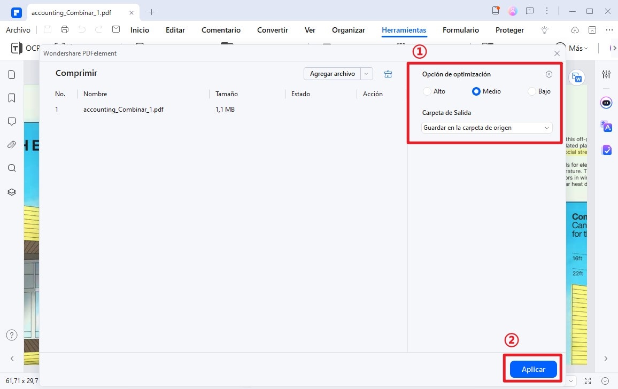
Task: Click the trash icon to clear file list
Action: [388, 74]
